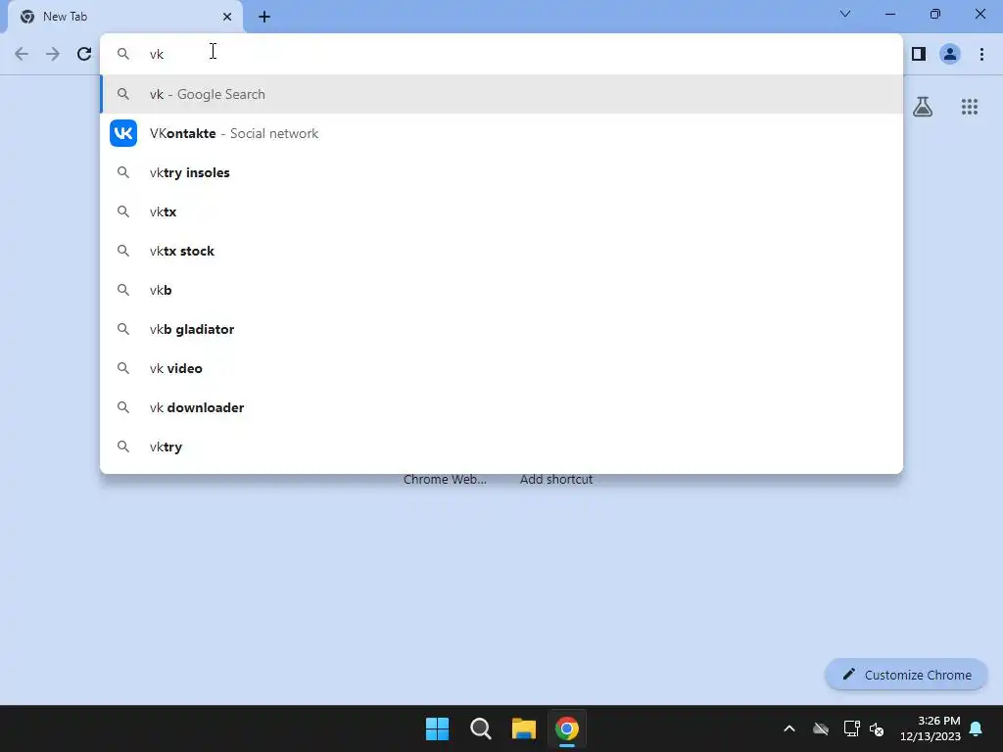Select the 'vktx stock' suggestion

tap(501, 251)
